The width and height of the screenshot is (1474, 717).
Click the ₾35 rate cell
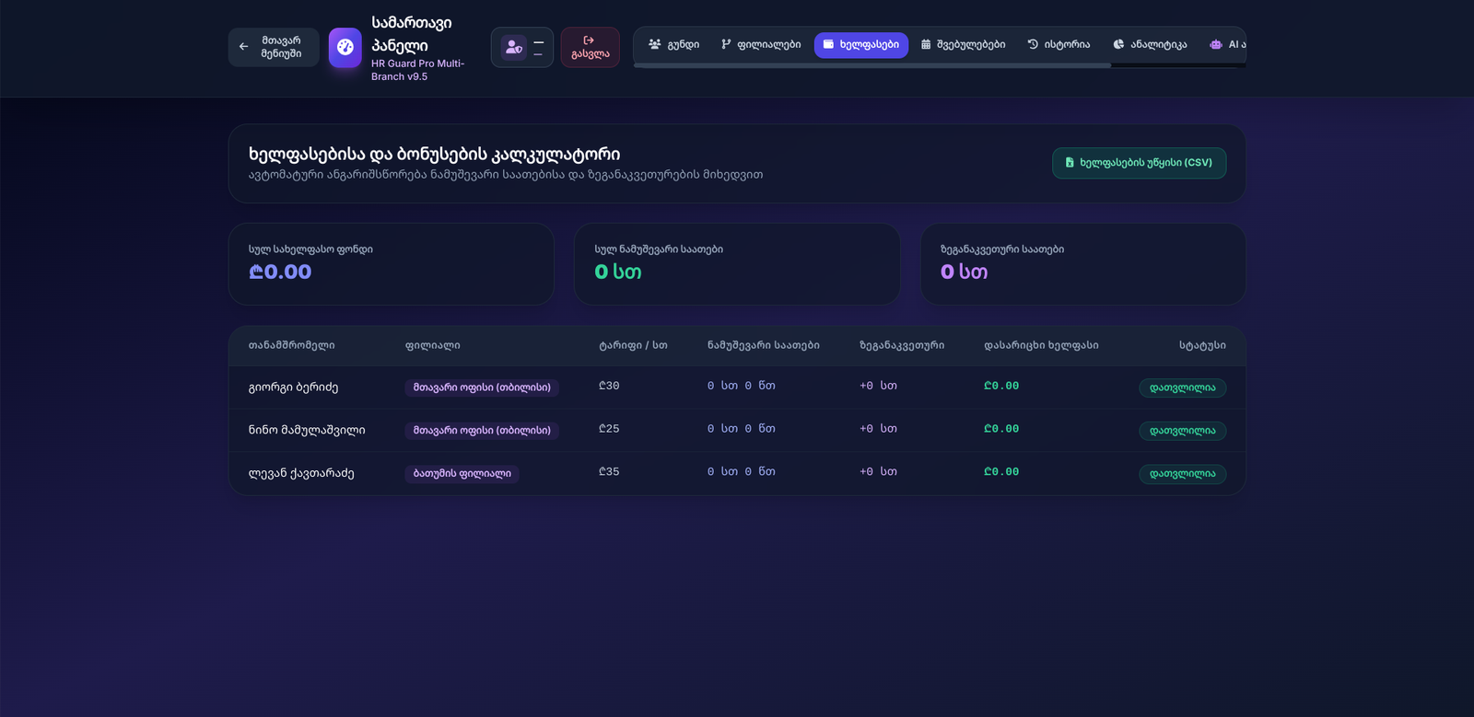pyautogui.click(x=609, y=471)
